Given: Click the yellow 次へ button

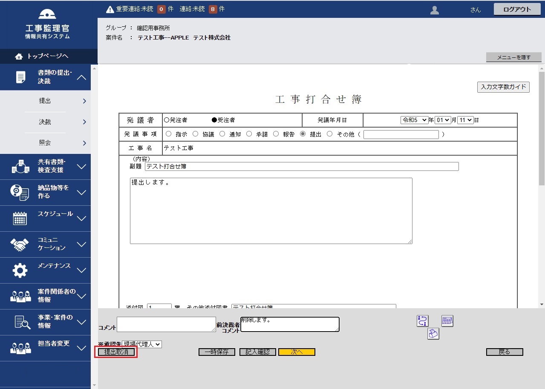Looking at the screenshot, I should tap(297, 352).
